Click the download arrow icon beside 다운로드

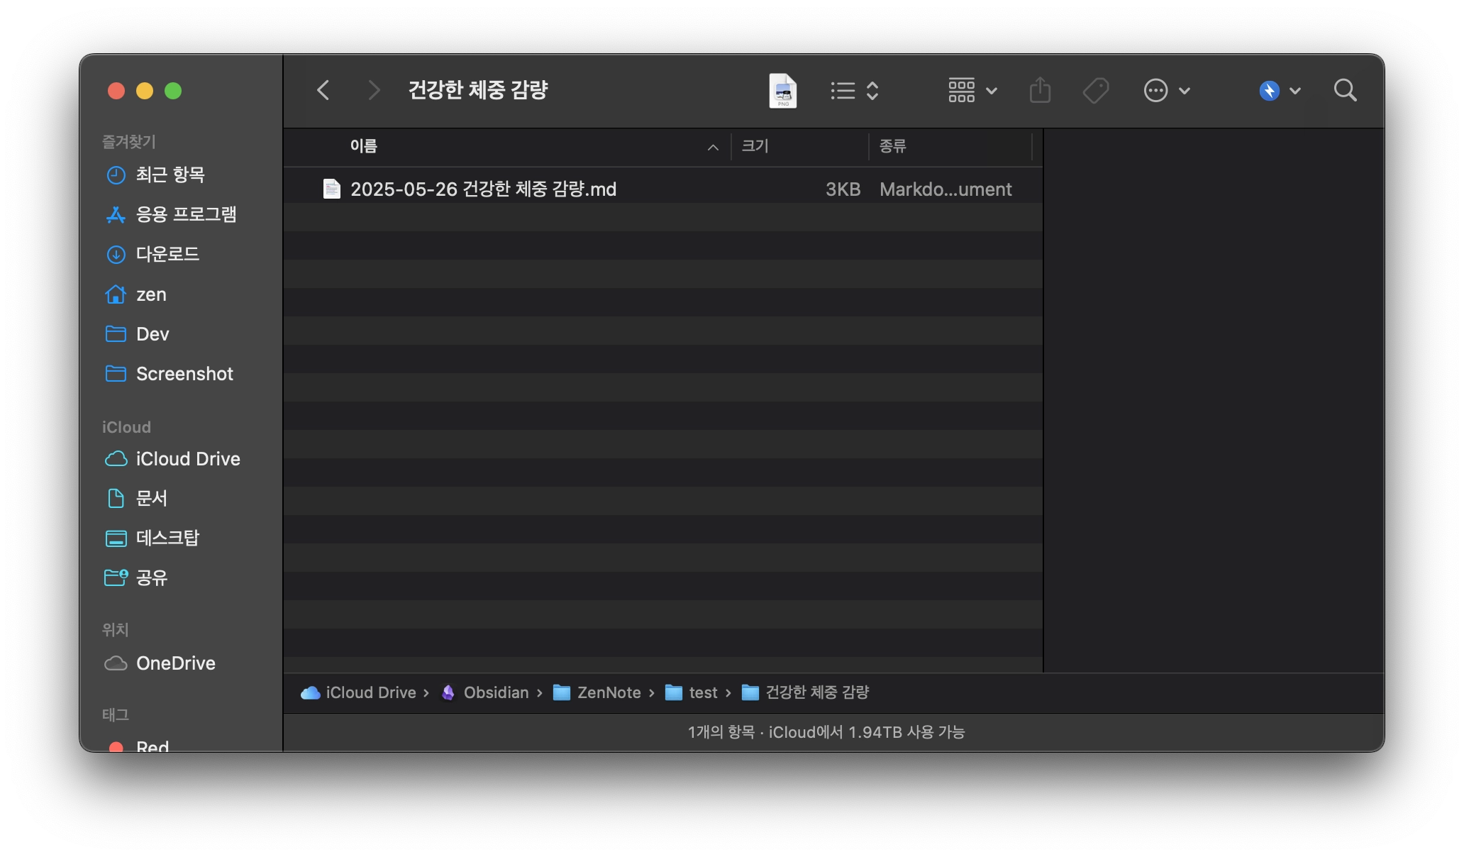tap(116, 254)
